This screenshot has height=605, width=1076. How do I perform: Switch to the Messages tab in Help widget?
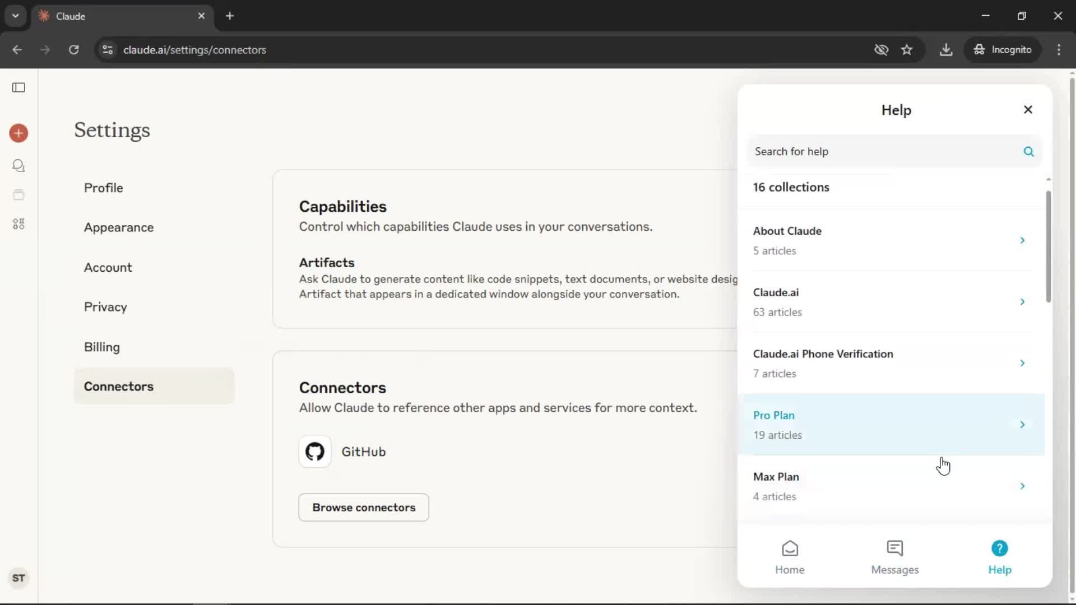pyautogui.click(x=894, y=557)
